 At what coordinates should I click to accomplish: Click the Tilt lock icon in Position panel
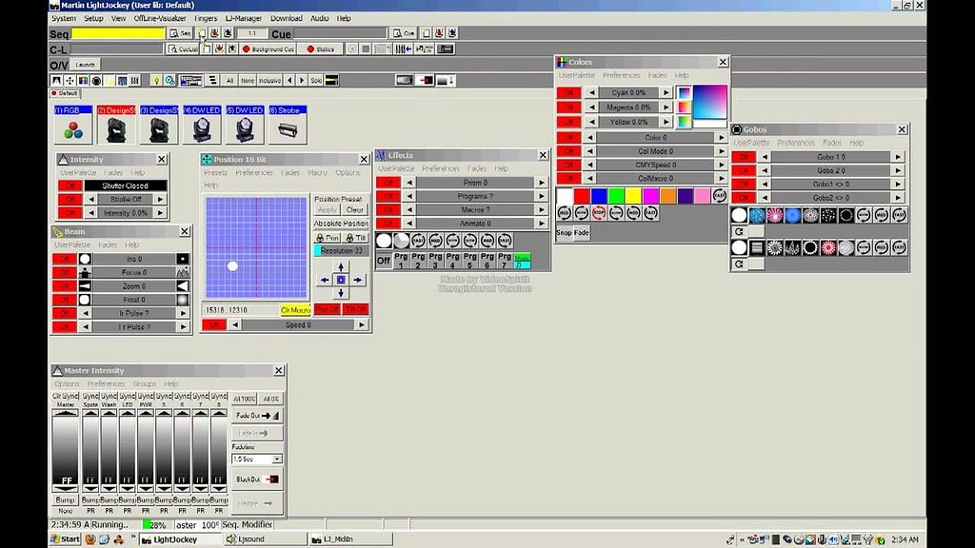(x=349, y=237)
